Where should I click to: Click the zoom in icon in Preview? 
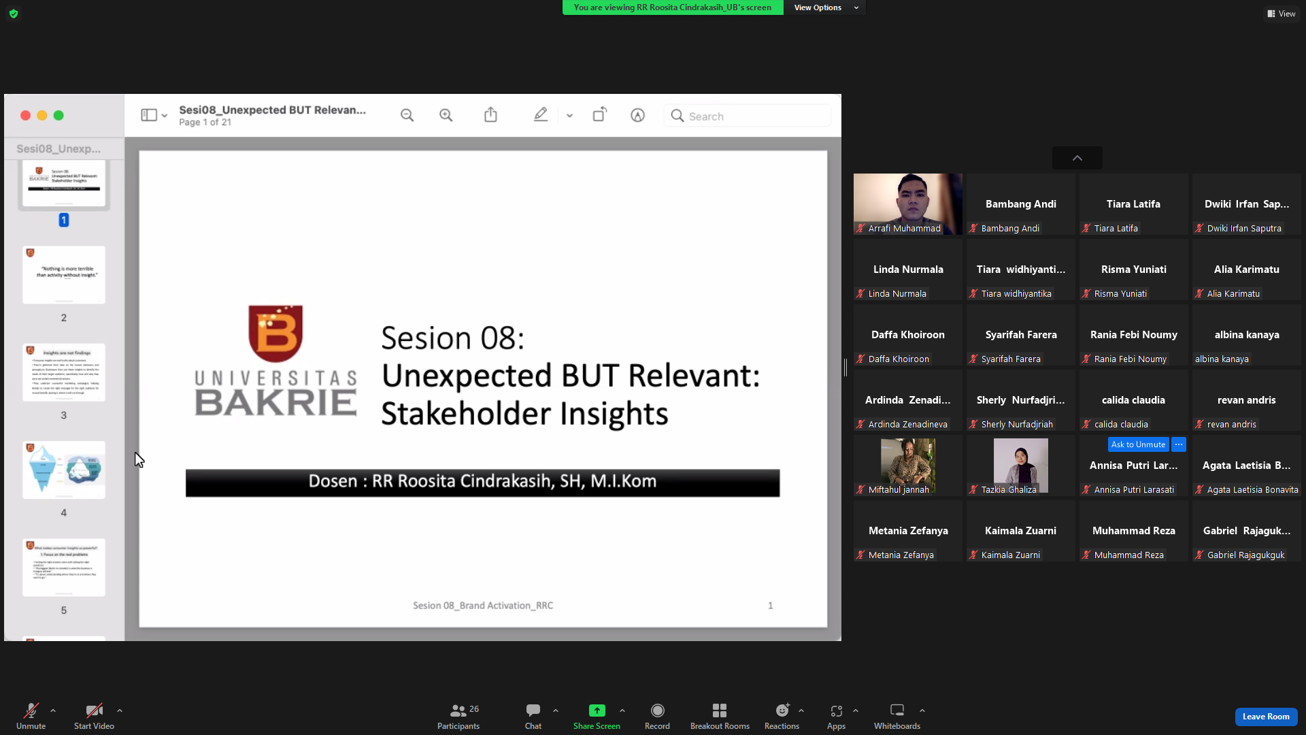pyautogui.click(x=446, y=115)
